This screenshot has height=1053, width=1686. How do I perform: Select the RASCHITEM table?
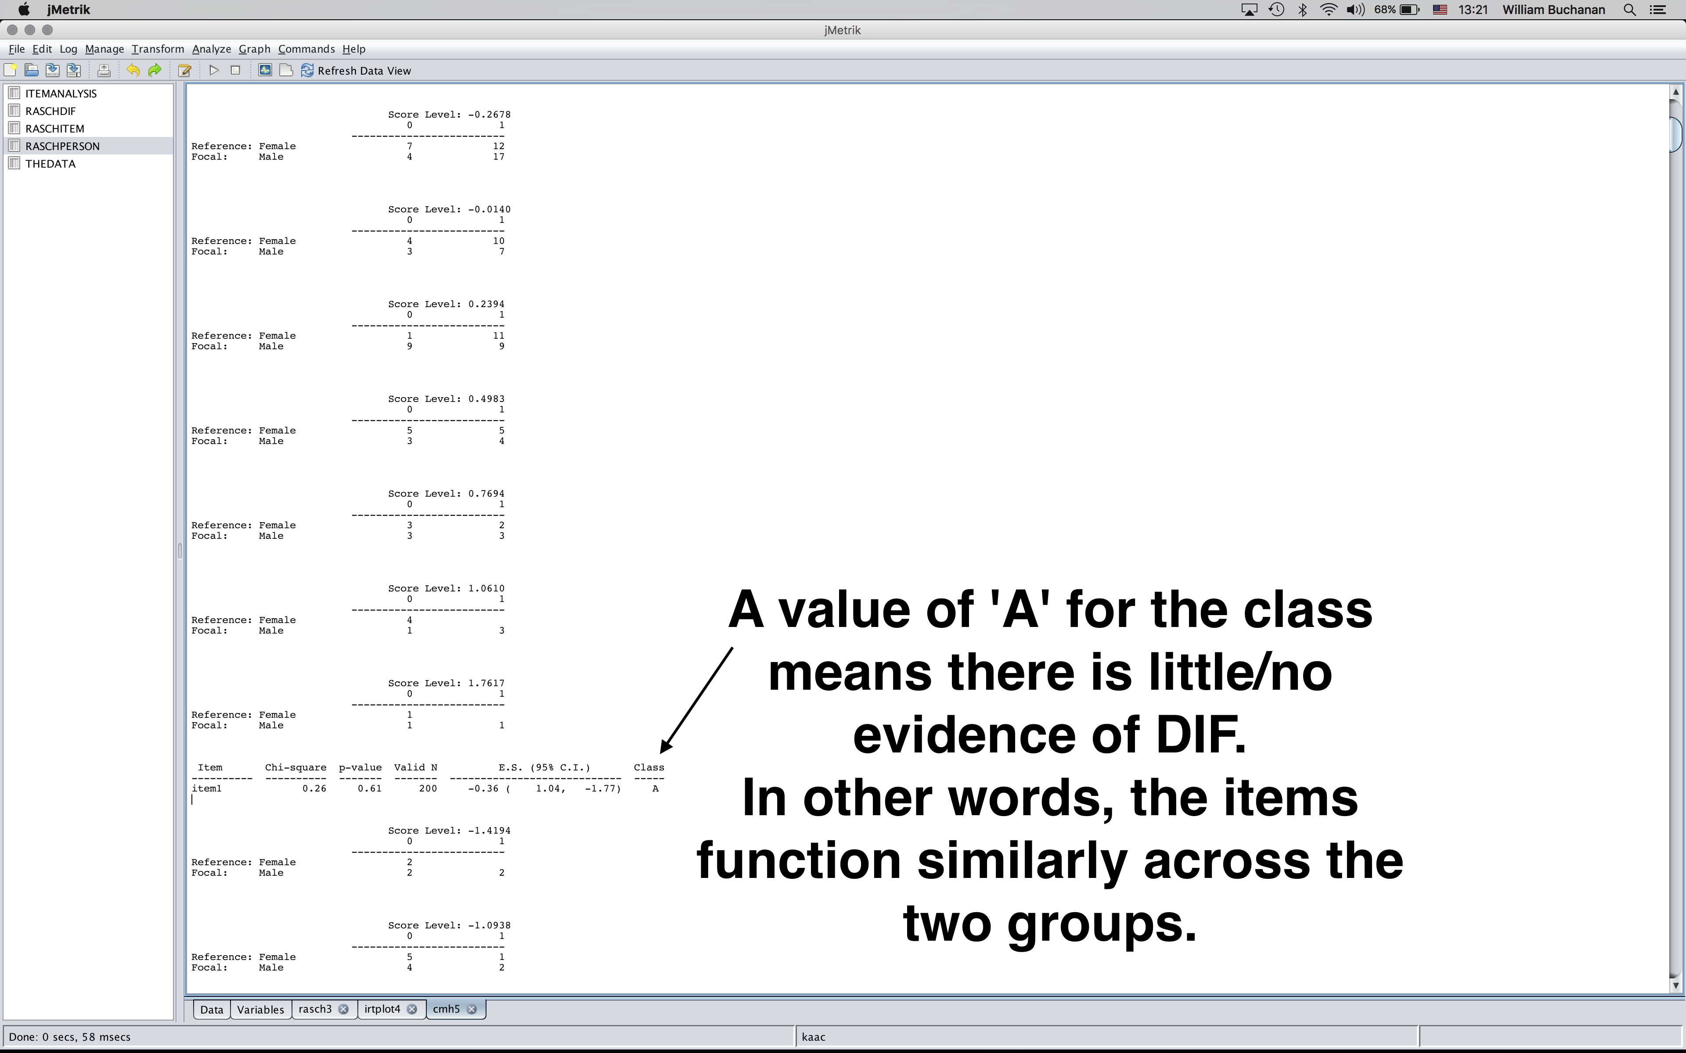click(54, 128)
